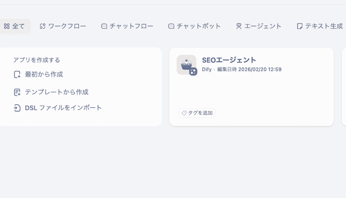Click the note icon beside テキスト生成

(x=299, y=26)
